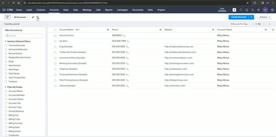The width and height of the screenshot is (276, 137).
Task: Reload the browser page
Action: [13, 3]
